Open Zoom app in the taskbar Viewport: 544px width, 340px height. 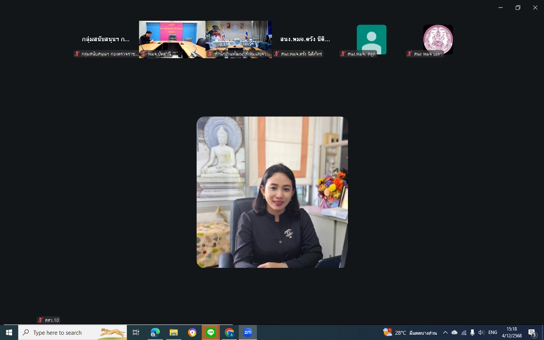(x=248, y=332)
